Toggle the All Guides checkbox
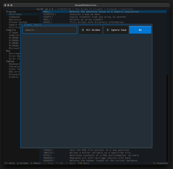The image size is (173, 169). pyautogui.click(x=91, y=30)
